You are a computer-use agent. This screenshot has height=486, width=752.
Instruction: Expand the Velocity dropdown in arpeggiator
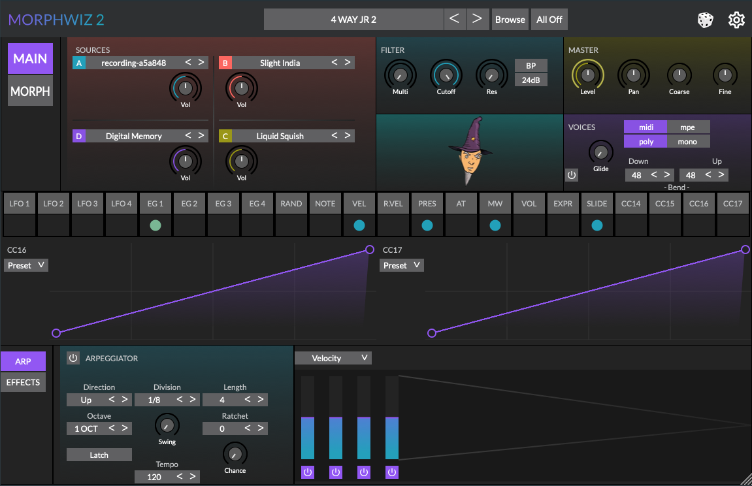coord(333,358)
